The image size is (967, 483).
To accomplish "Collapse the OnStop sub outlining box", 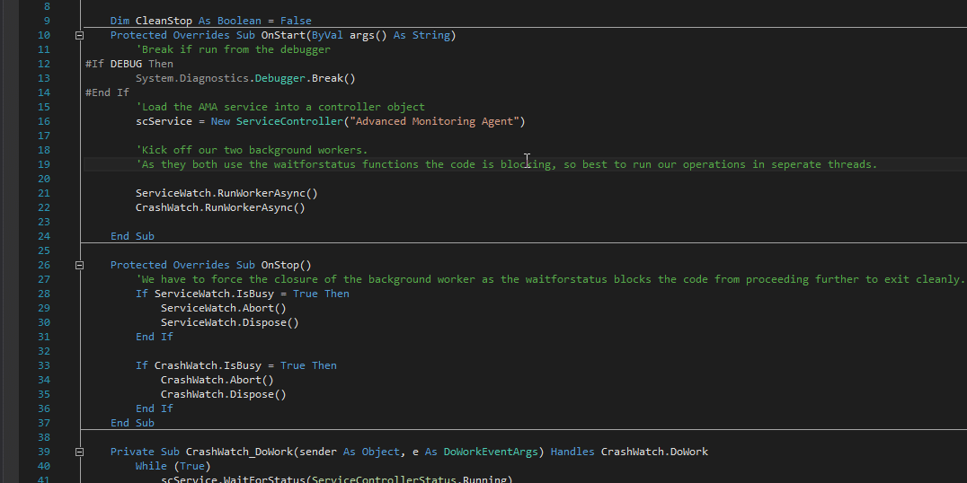I will (x=79, y=266).
